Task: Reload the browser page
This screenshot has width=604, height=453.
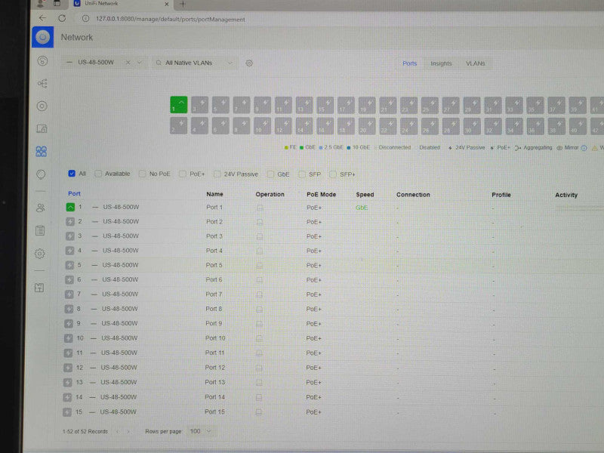Action: pos(62,18)
